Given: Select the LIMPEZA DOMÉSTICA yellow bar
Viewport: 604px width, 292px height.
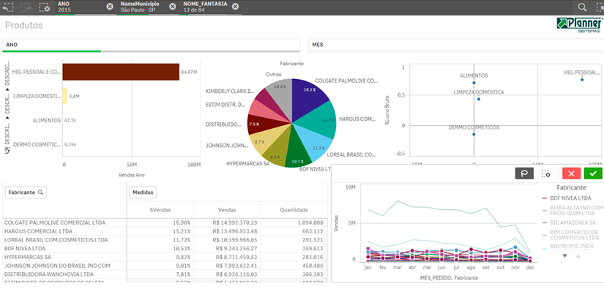Looking at the screenshot, I should 65,96.
